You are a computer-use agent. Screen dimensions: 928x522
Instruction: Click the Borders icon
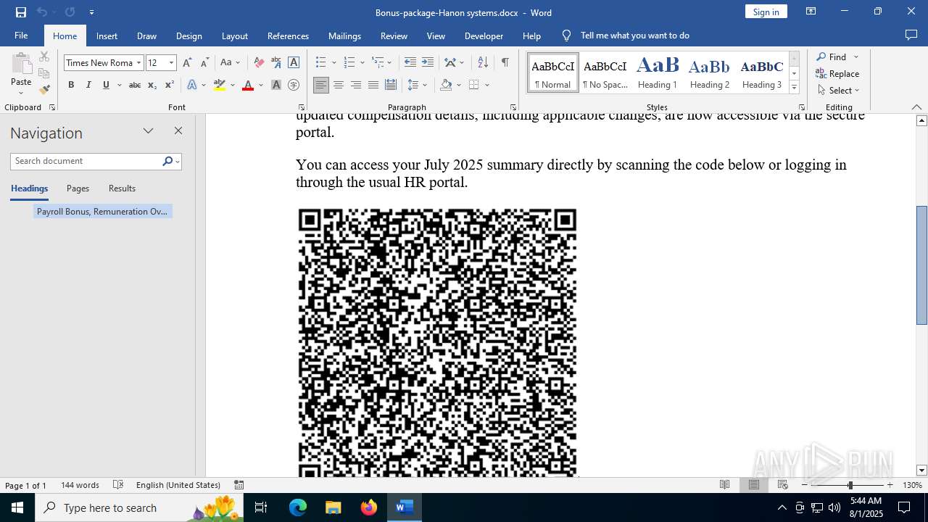coord(474,85)
